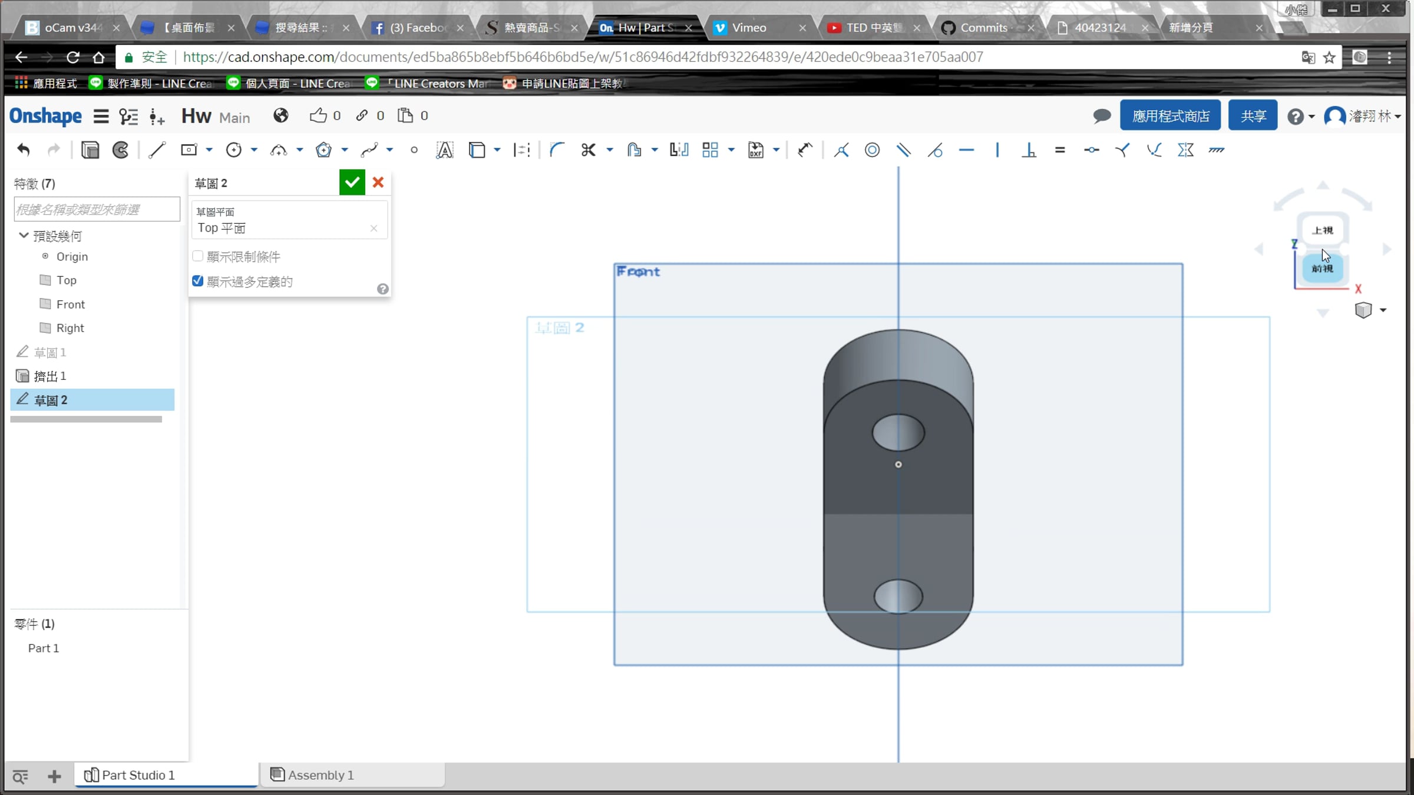Apply the Equal constraint tool

[1060, 150]
